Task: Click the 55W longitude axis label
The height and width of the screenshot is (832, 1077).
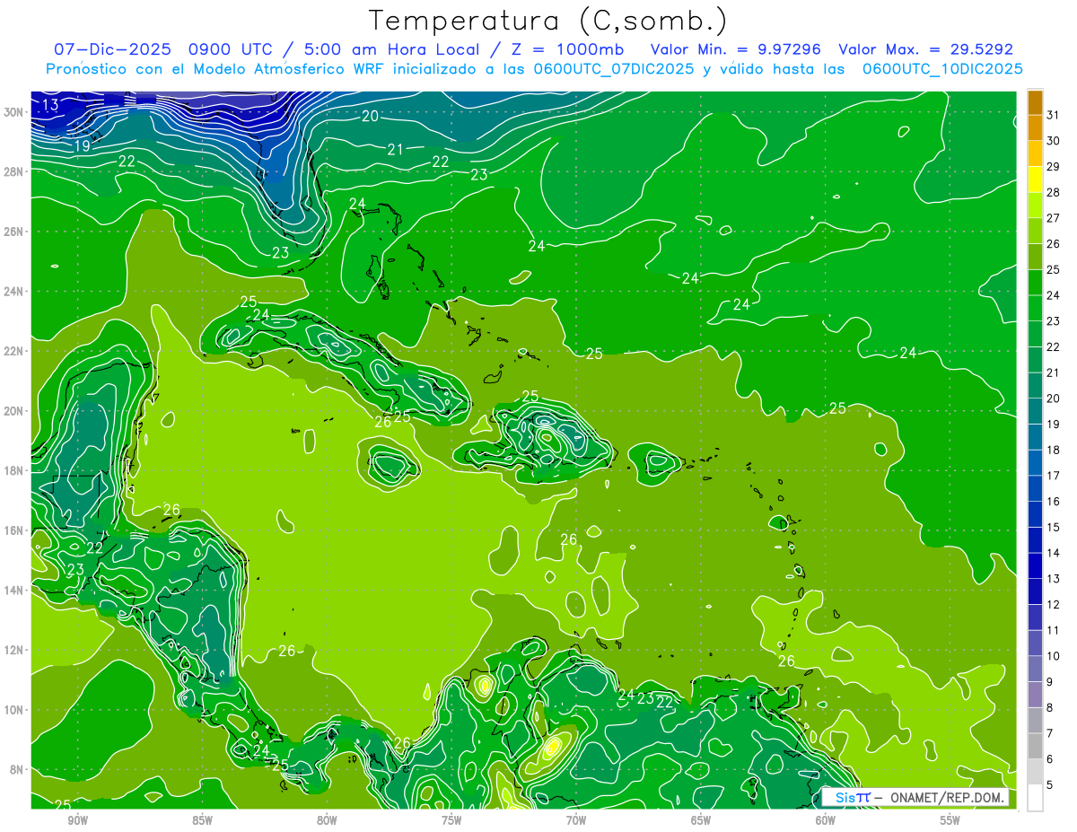Action: coord(950,820)
